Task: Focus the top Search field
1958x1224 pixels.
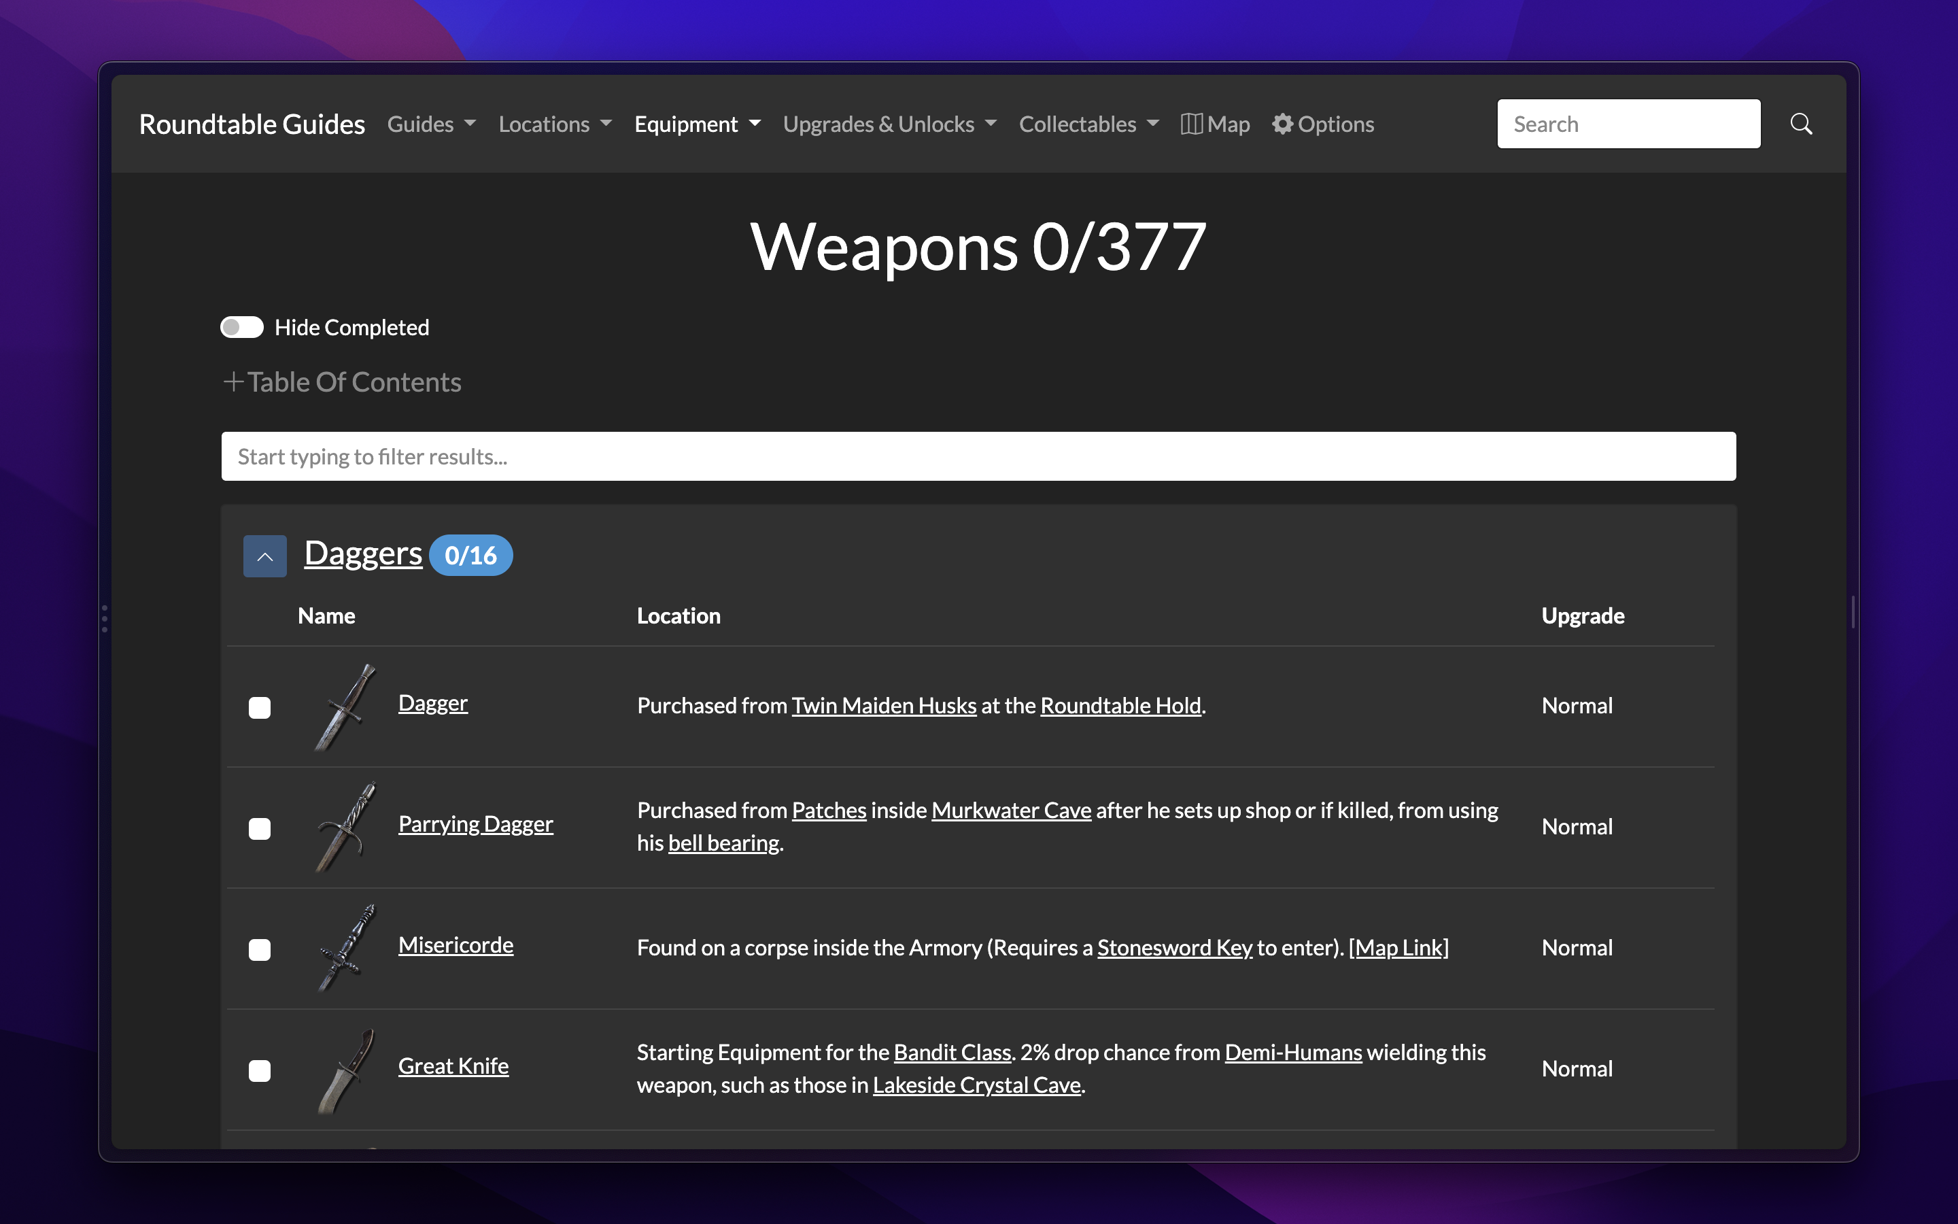Action: [x=1629, y=124]
